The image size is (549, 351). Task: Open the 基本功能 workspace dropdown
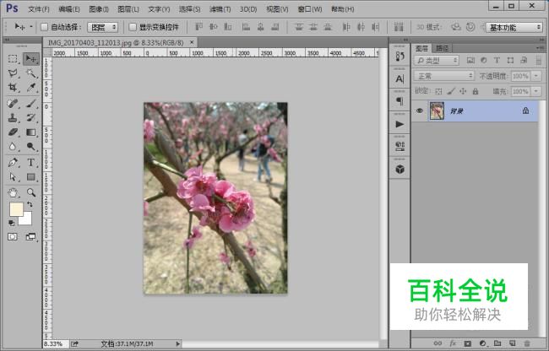(x=514, y=27)
